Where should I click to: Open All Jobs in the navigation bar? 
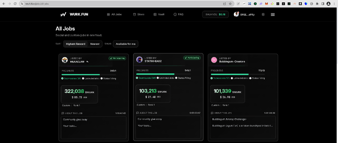pos(114,15)
